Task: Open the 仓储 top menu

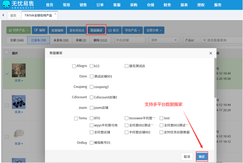Action: 151,5
